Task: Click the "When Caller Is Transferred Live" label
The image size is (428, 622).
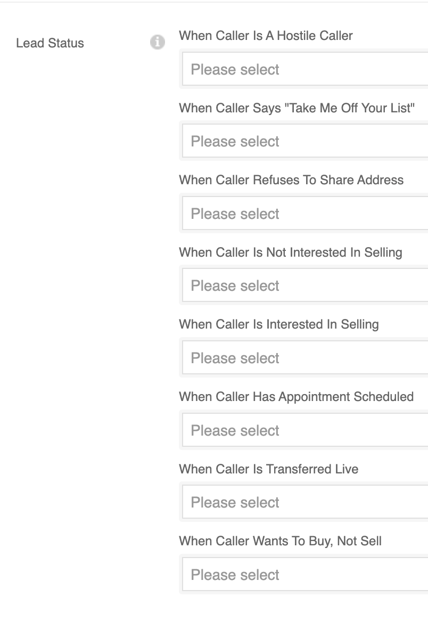Action: 268,469
